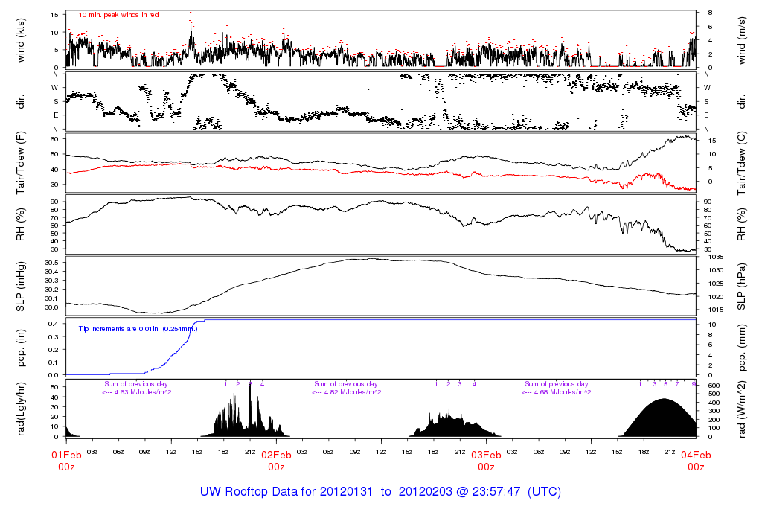The width and height of the screenshot is (762, 521).
Task: Click the "30.0" inHg tick value
Action: click(x=51, y=307)
